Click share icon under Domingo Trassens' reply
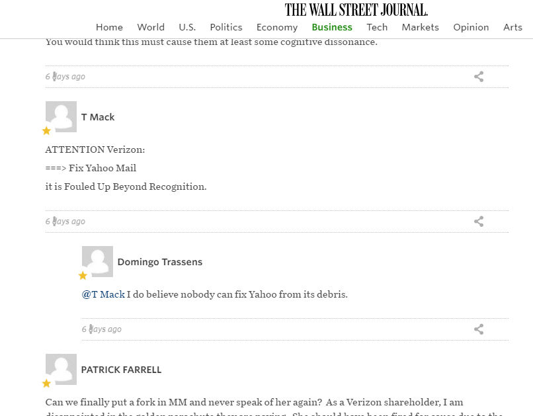 click(x=479, y=329)
